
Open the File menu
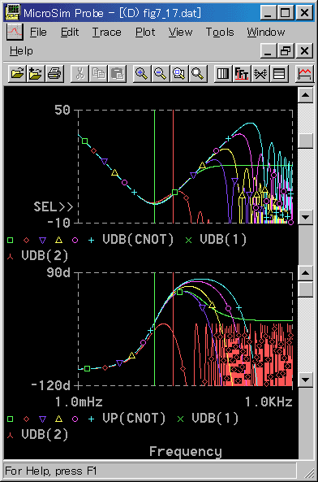pos(38,32)
